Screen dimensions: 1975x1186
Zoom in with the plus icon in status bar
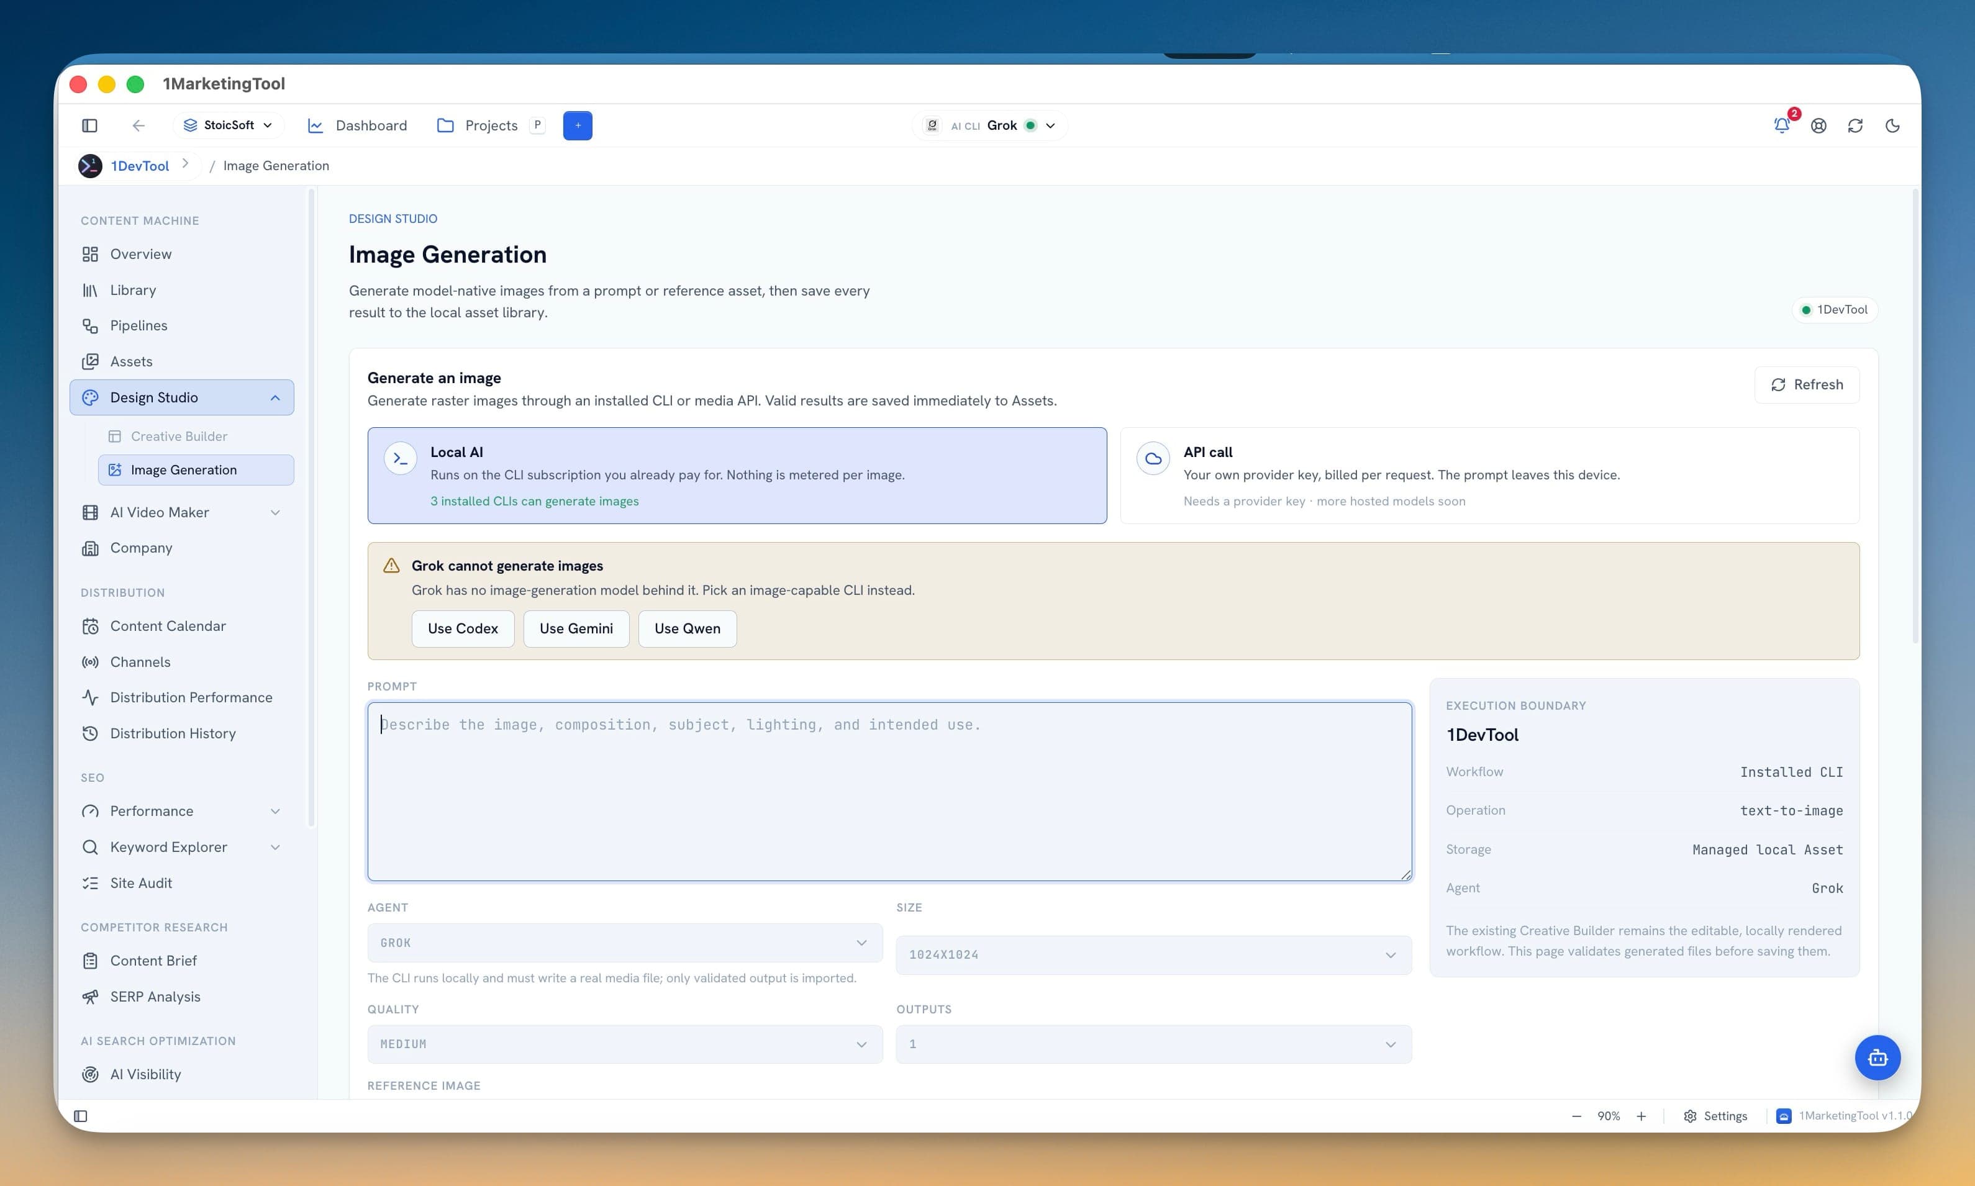pos(1641,1116)
